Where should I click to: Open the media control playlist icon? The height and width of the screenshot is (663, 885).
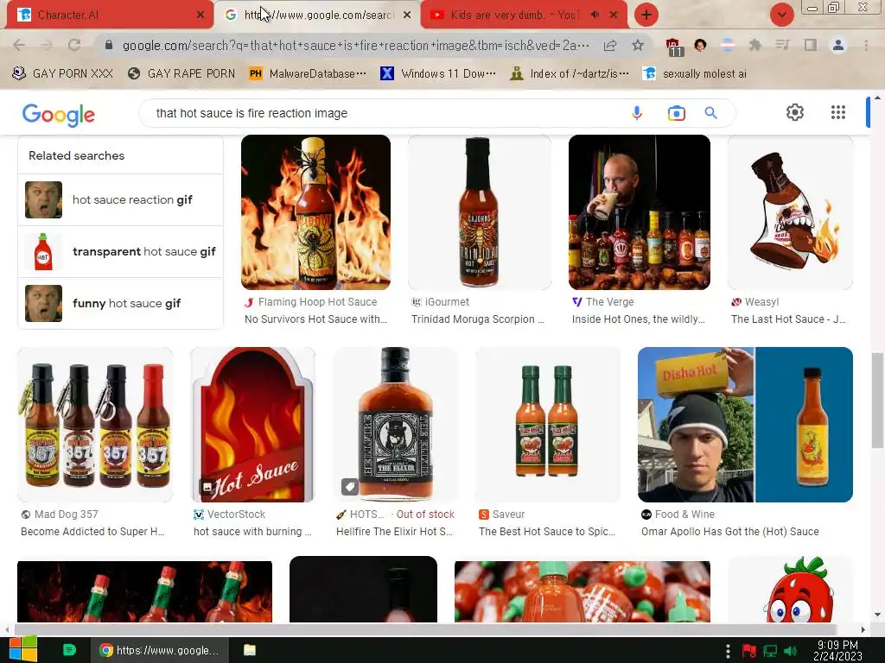coord(782,45)
